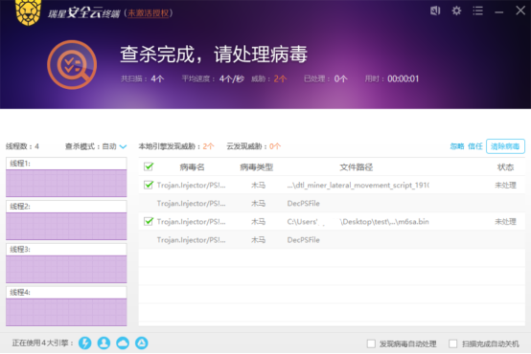Viewport: 531px width, 354px height.
Task: Click the triangle engine icon at bottom
Action: point(142,343)
